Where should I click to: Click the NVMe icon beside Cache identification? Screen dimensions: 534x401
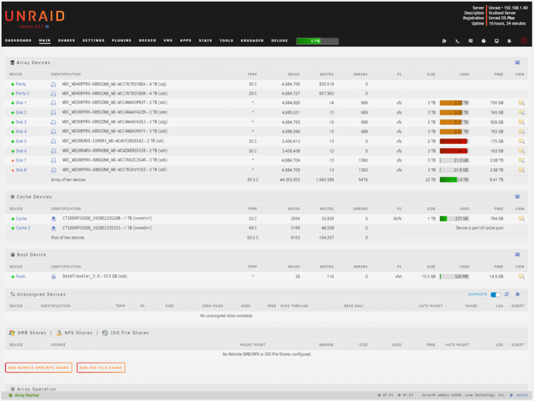click(53, 218)
